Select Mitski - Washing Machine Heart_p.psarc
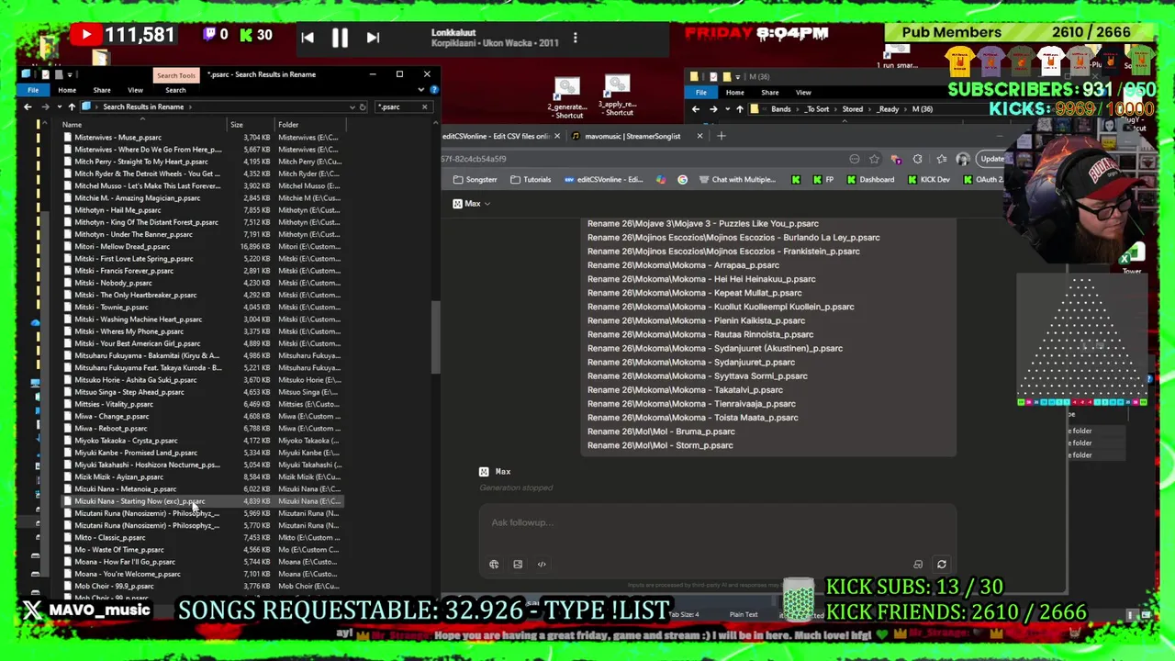 pyautogui.click(x=138, y=319)
